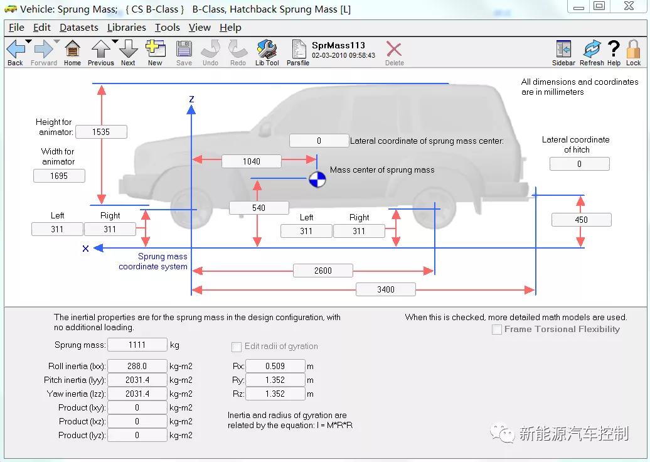
Task: Open the Datasets menu
Action: (x=78, y=28)
